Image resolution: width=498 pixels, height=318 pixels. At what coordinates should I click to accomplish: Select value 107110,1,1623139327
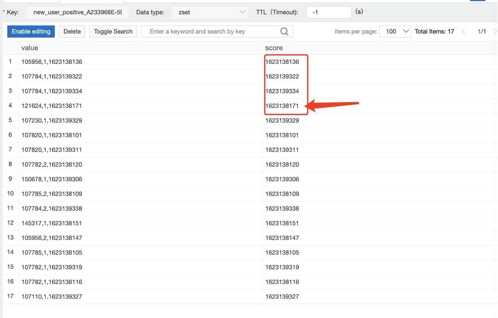tap(52, 296)
